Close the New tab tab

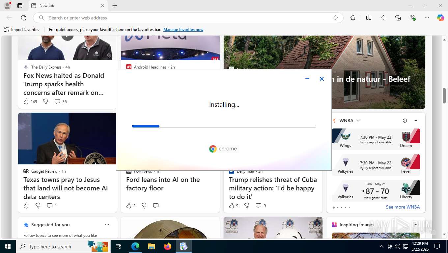tap(102, 6)
